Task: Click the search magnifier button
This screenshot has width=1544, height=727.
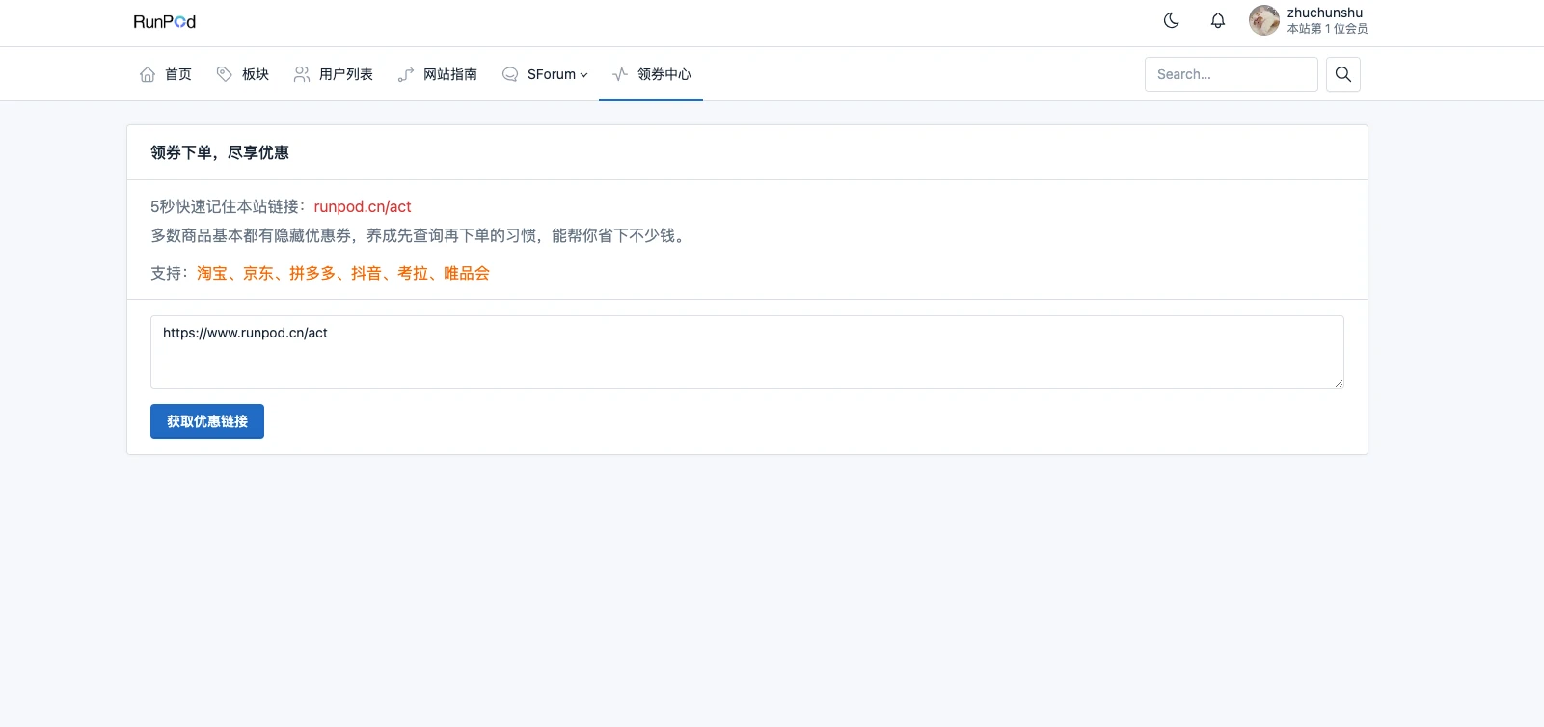Action: [1342, 74]
